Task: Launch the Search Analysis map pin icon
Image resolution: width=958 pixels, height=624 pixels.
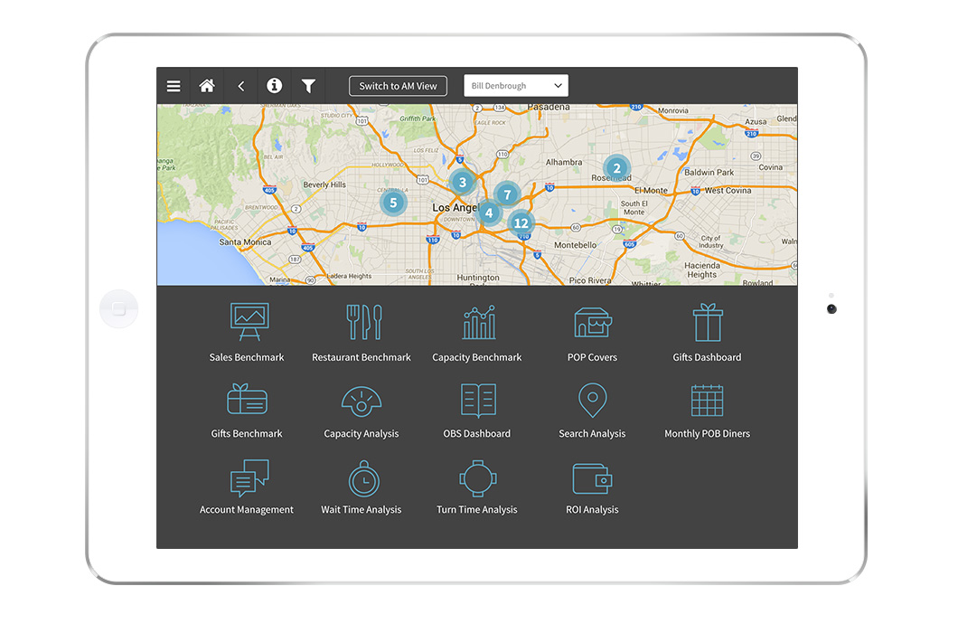Action: point(593,401)
